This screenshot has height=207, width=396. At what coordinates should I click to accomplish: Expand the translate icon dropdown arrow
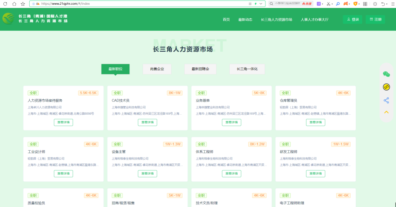tap(323, 4)
